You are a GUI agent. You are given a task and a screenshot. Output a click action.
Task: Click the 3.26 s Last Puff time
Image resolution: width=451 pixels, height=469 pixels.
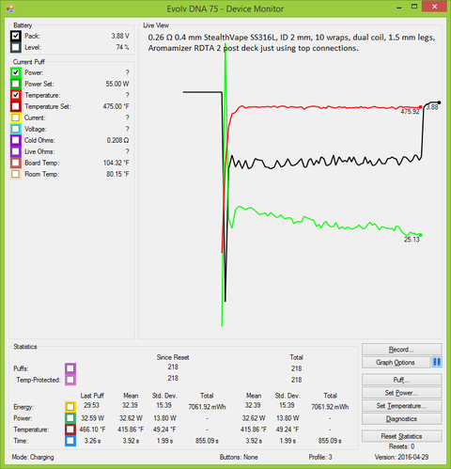click(92, 441)
